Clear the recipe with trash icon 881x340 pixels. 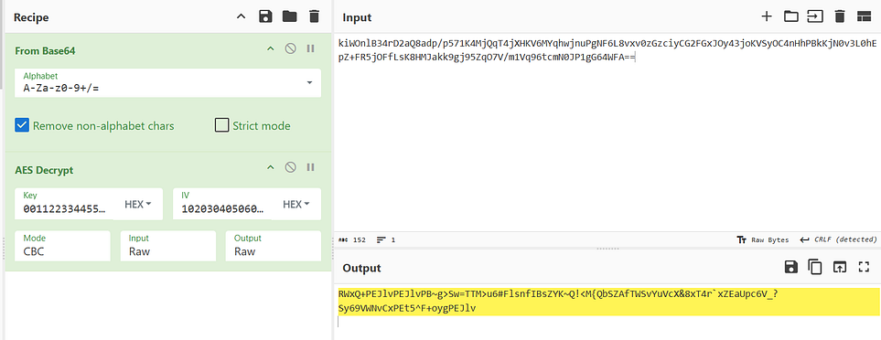click(314, 16)
